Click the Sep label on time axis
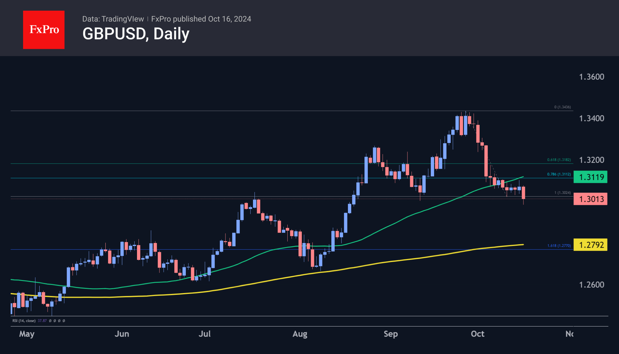This screenshot has height=354, width=619. (x=391, y=334)
